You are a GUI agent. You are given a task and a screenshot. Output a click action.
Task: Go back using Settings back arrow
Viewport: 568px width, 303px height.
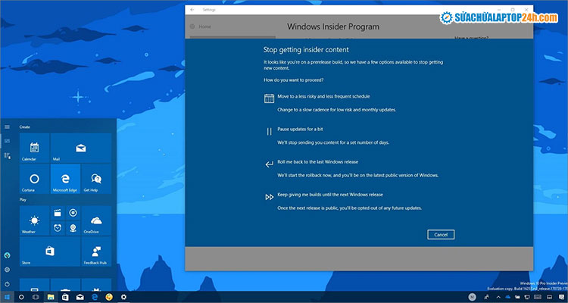click(x=192, y=10)
